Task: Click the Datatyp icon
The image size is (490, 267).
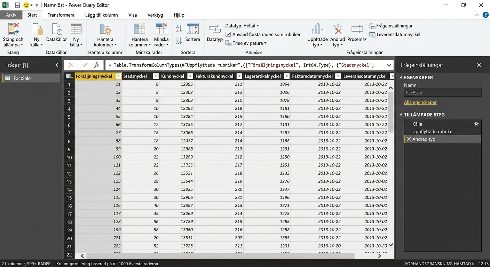Action: pos(215,29)
